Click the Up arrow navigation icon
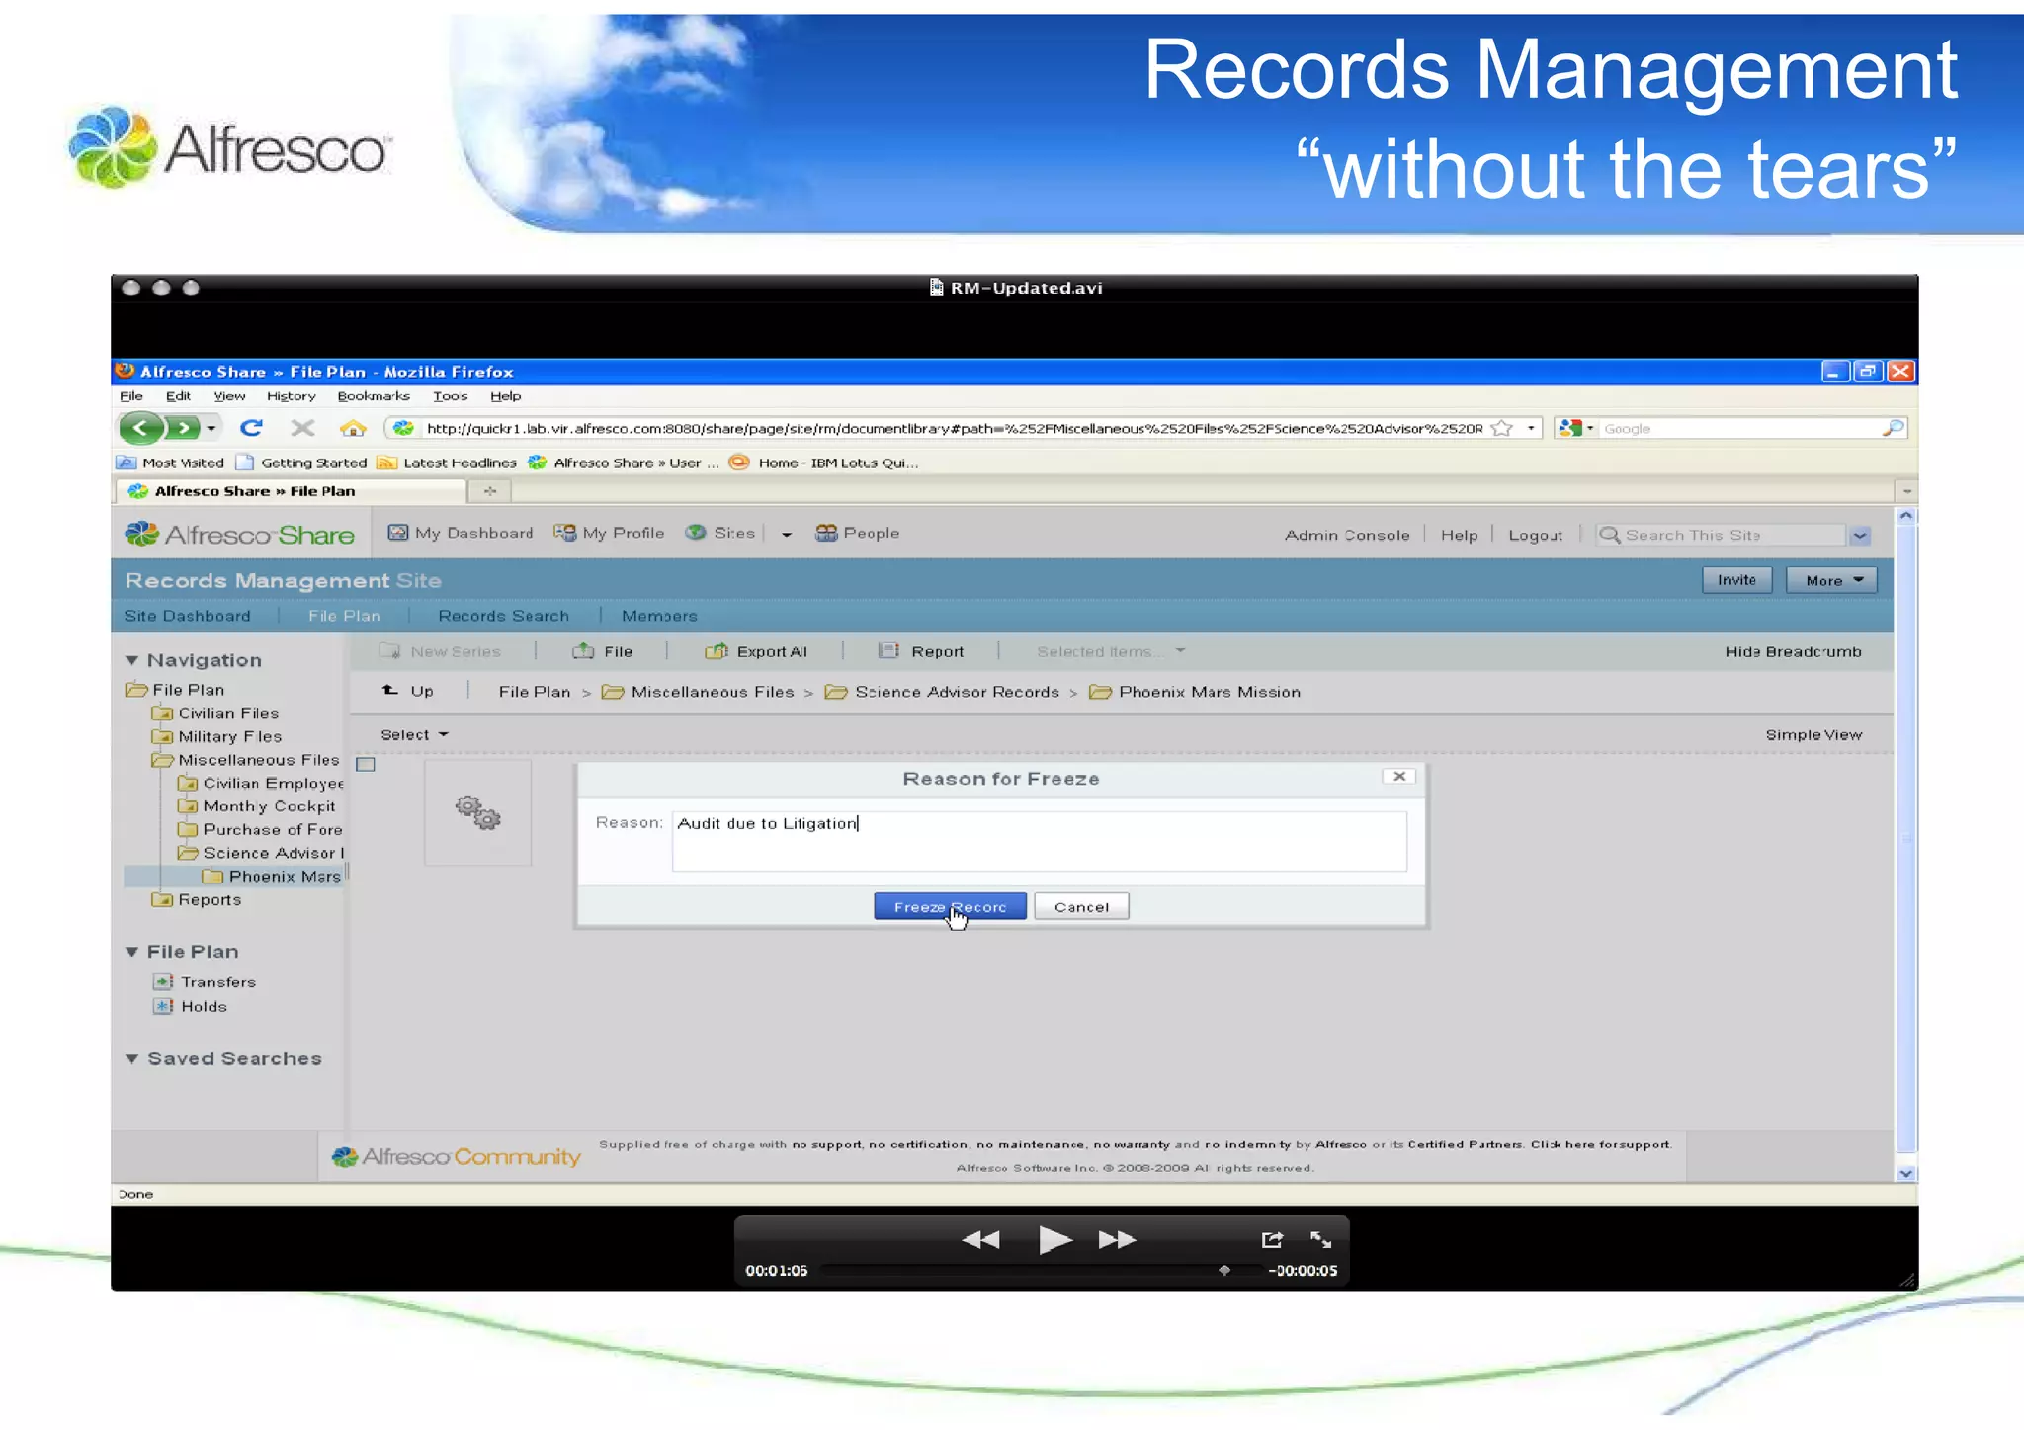Screen dimensions: 2024x1430 click(x=390, y=690)
